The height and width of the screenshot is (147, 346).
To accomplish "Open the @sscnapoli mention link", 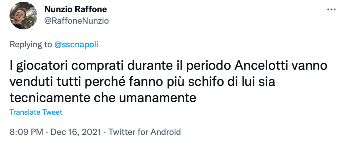I will click(x=76, y=45).
